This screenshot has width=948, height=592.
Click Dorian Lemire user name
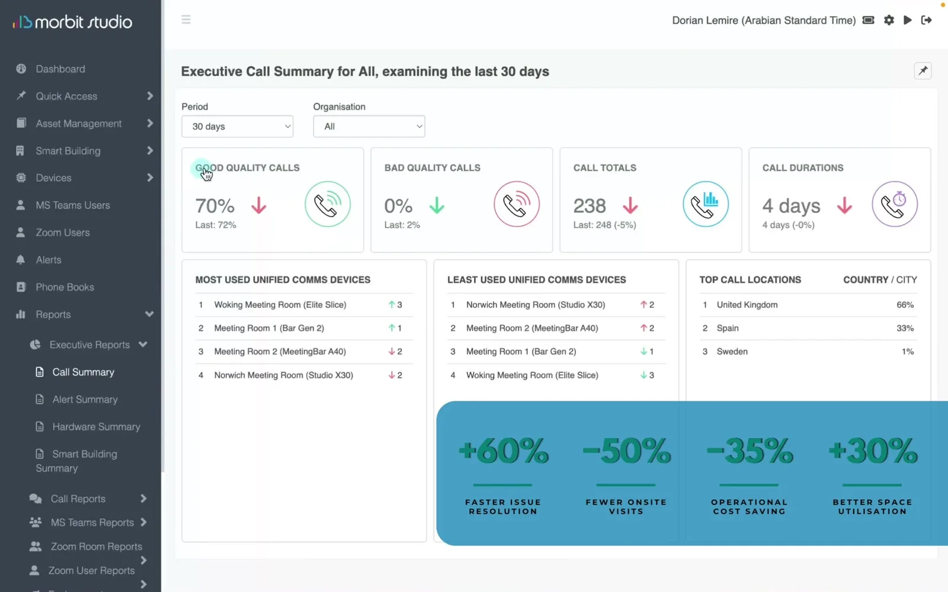[x=704, y=20]
